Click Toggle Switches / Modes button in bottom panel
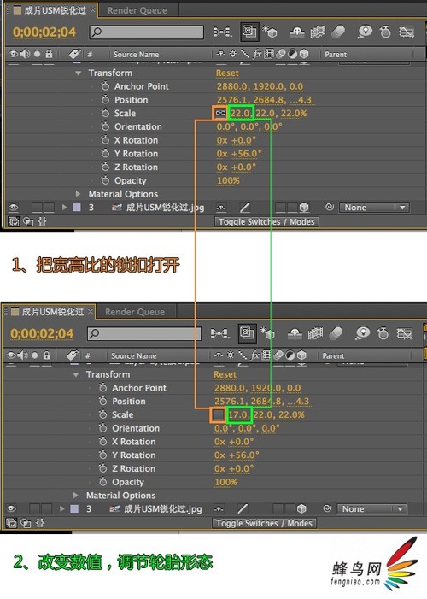The height and width of the screenshot is (599, 427). 264,523
